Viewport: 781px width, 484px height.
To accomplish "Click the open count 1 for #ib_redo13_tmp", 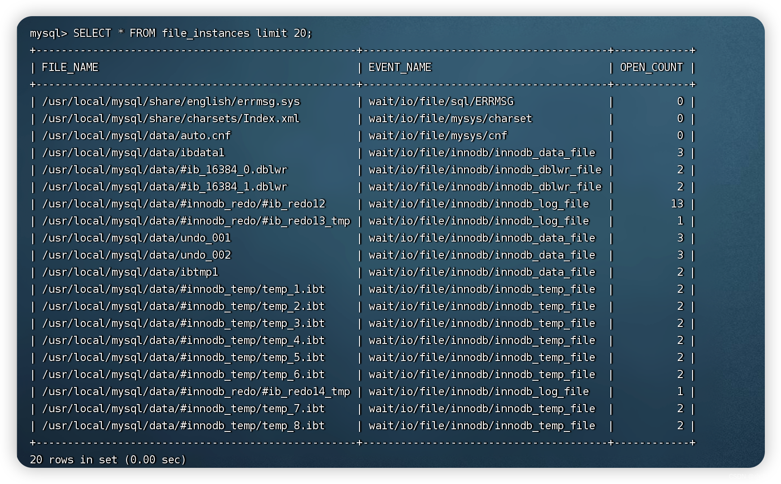I will coord(680,221).
